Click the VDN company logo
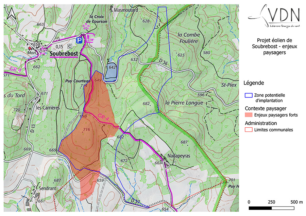306x216 pixels. [275, 17]
